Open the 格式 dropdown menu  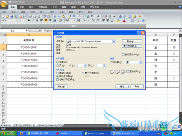[x=53, y=12]
